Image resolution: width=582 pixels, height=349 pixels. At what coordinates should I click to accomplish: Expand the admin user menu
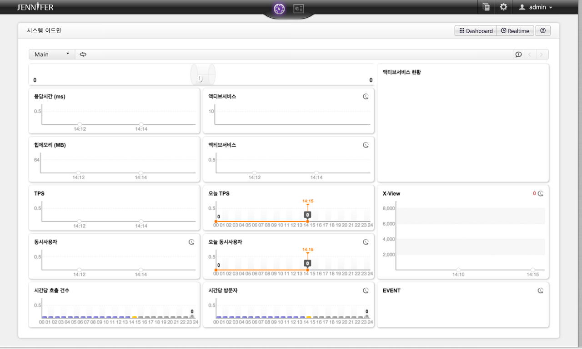[x=536, y=7]
